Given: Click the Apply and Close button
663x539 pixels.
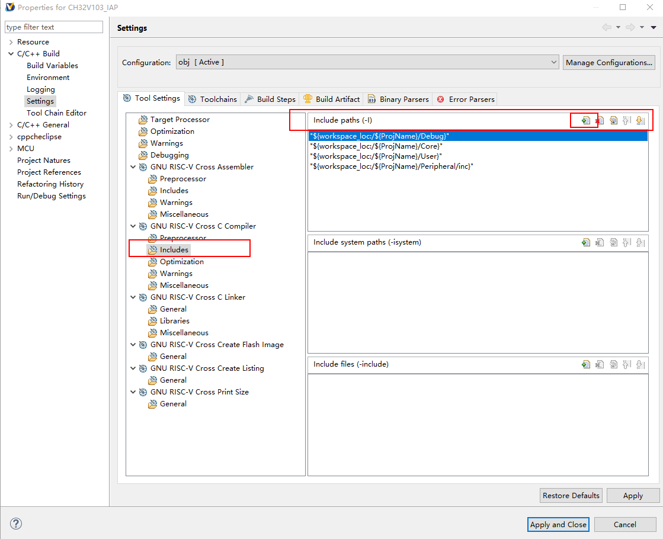Looking at the screenshot, I should [x=558, y=524].
